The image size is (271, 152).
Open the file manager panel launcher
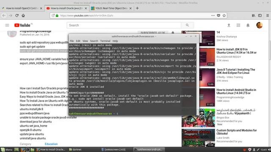(x=32, y=149)
